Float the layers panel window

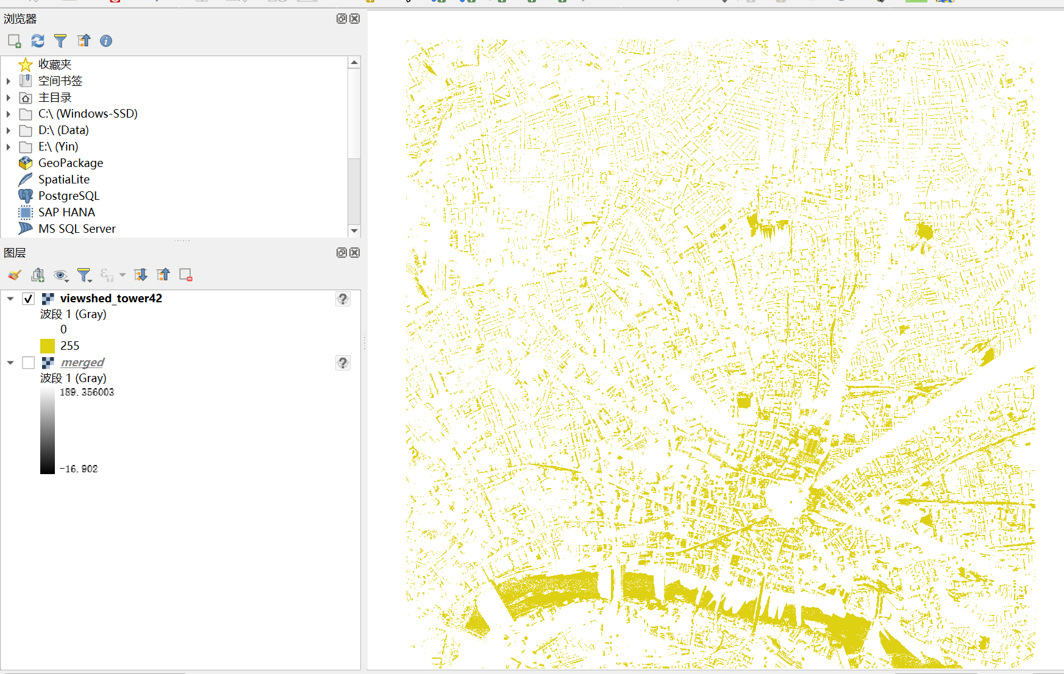[x=341, y=253]
